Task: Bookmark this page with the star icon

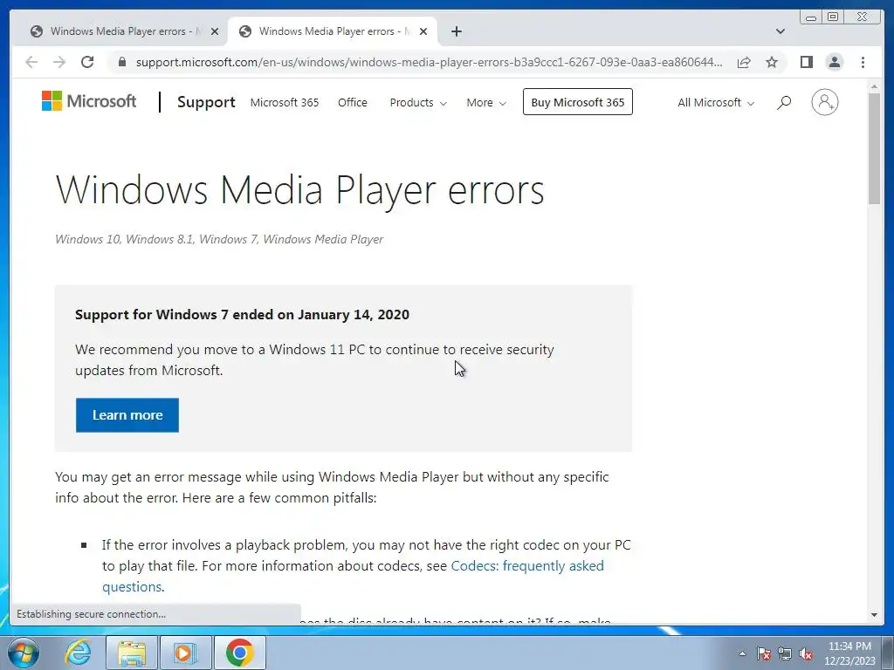Action: click(x=772, y=62)
